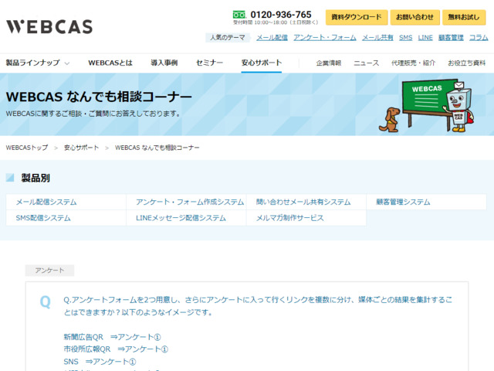Open the アンケート・フォーム theme link

coord(325,38)
